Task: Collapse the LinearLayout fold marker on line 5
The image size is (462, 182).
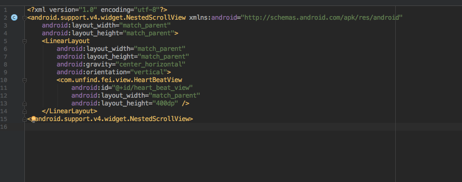Action: 24,41
